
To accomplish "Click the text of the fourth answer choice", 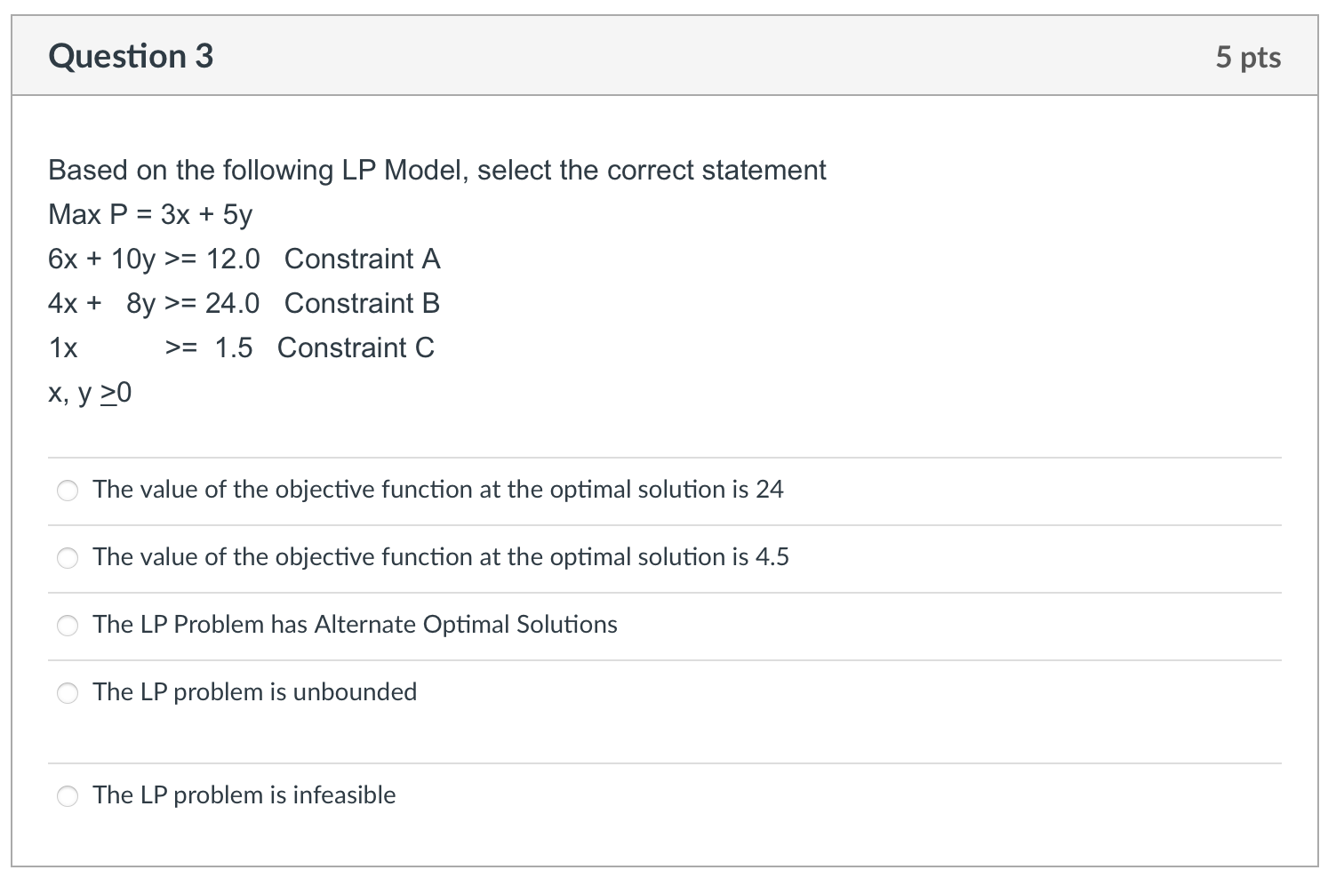I will click(x=255, y=692).
